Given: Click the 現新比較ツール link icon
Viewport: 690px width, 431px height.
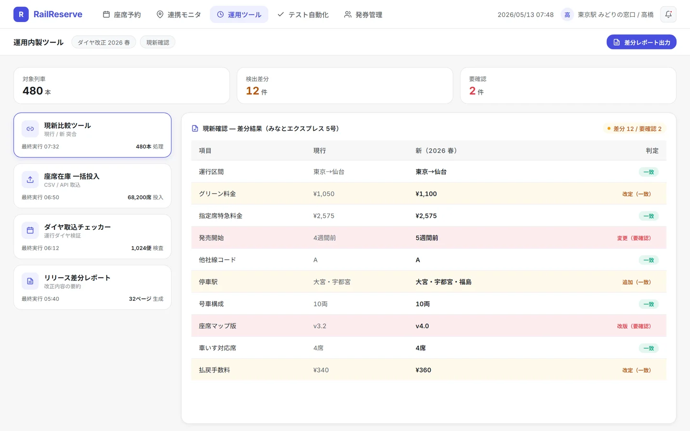Looking at the screenshot, I should [30, 129].
